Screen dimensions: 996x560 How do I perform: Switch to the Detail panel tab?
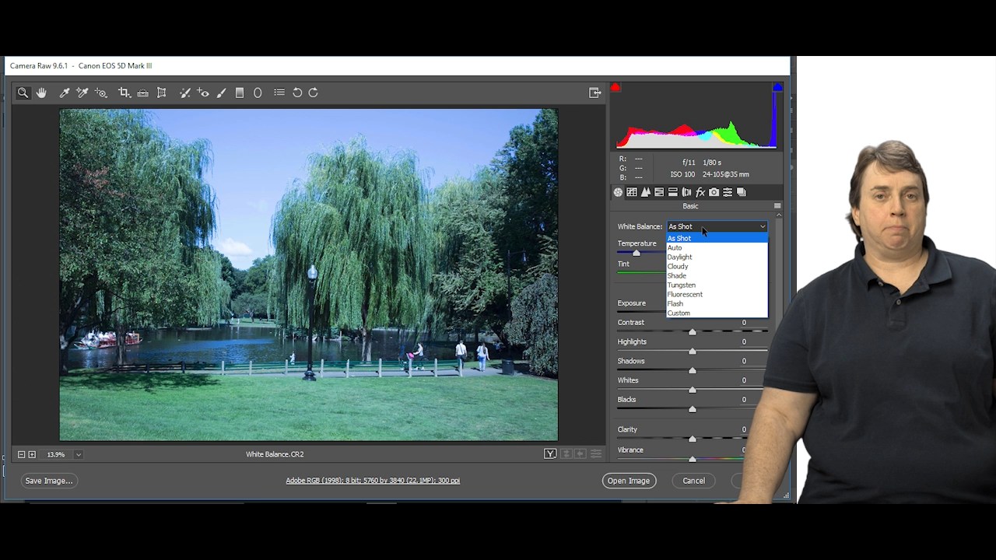click(646, 192)
